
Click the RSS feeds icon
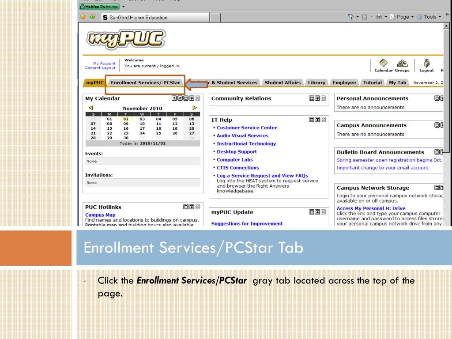(364, 17)
